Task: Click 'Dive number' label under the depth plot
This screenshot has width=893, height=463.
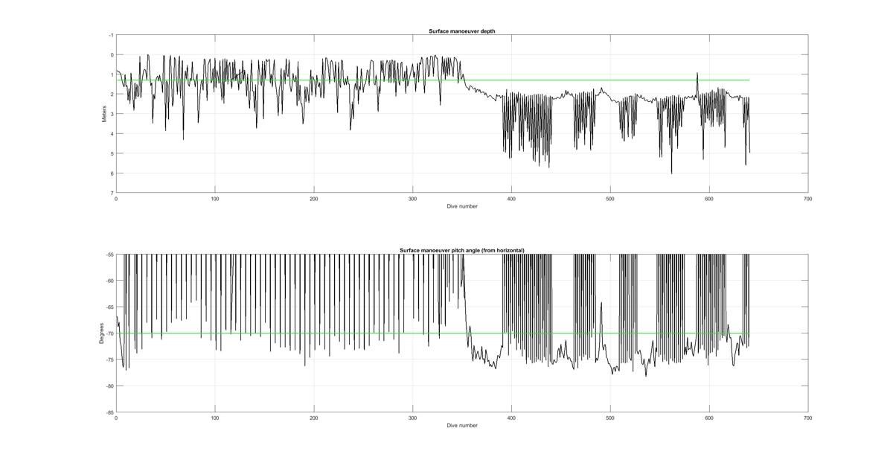Action: tap(462, 206)
